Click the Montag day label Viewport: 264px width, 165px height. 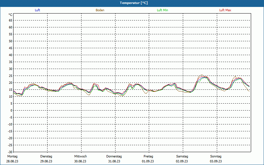click(x=12, y=156)
